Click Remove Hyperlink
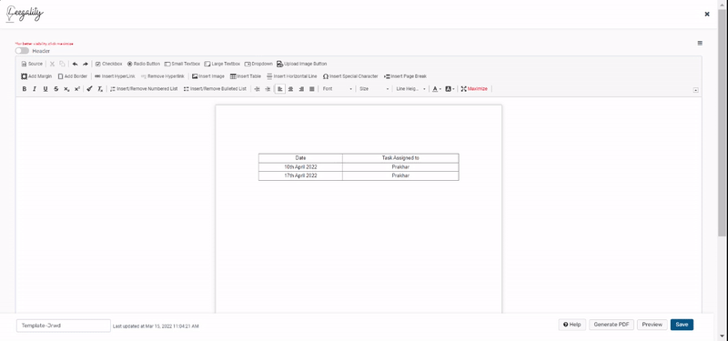The image size is (728, 341). [x=163, y=76]
